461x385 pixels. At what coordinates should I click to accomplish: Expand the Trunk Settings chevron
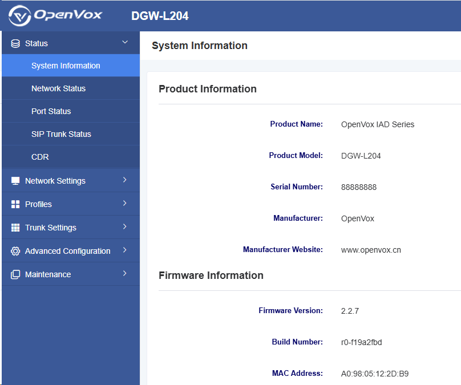125,226
